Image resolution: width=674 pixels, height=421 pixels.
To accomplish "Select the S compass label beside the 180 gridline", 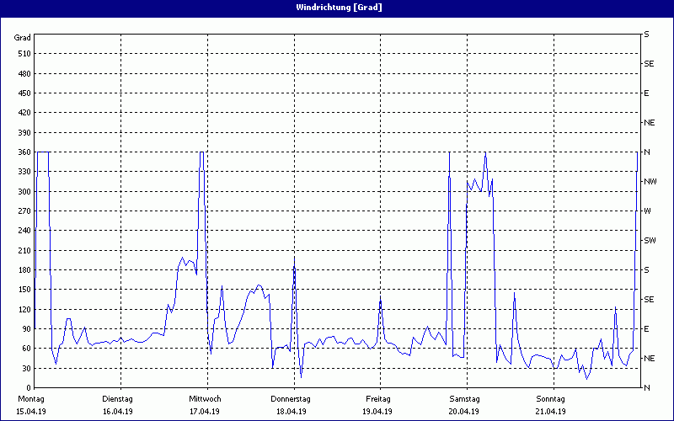I will (x=646, y=269).
